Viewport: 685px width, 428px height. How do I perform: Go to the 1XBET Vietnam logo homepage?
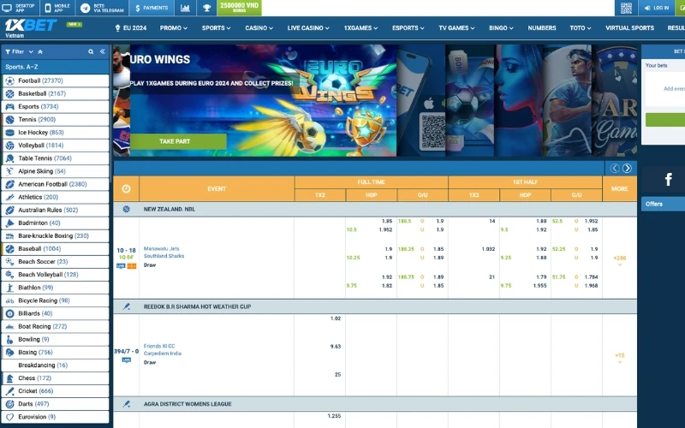31,27
